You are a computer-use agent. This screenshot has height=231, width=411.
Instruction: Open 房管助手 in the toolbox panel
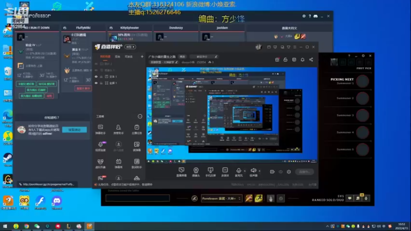pos(119,129)
